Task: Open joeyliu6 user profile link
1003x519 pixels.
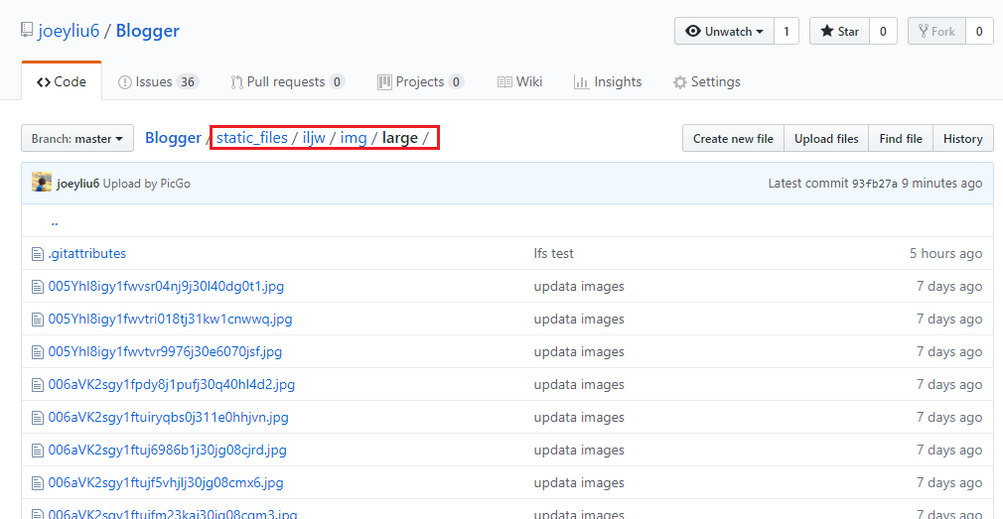Action: point(70,31)
